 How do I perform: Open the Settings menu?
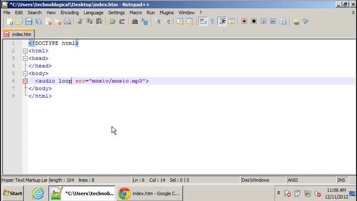pos(117,12)
